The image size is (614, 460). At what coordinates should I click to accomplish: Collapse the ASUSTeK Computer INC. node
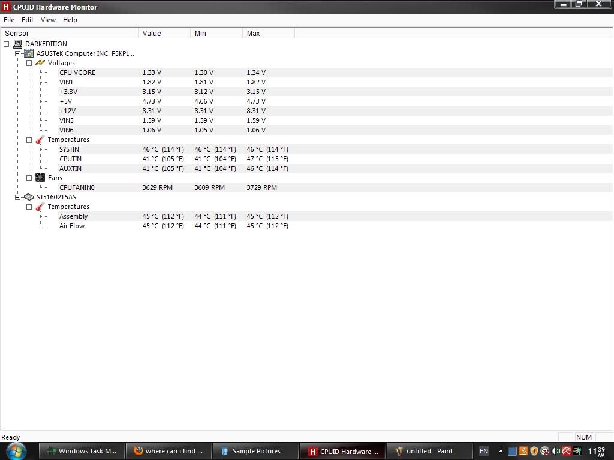pyautogui.click(x=17, y=53)
